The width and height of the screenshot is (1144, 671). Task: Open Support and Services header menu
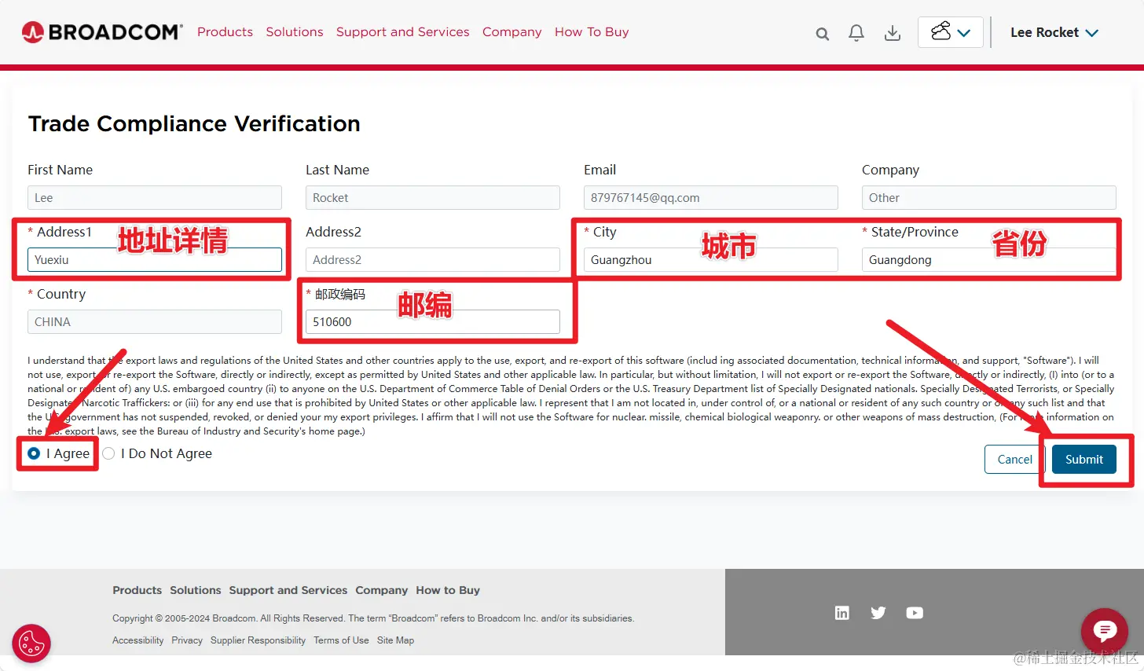coord(403,32)
